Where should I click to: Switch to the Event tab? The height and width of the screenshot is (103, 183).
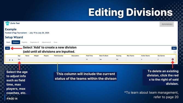pos(8,42)
